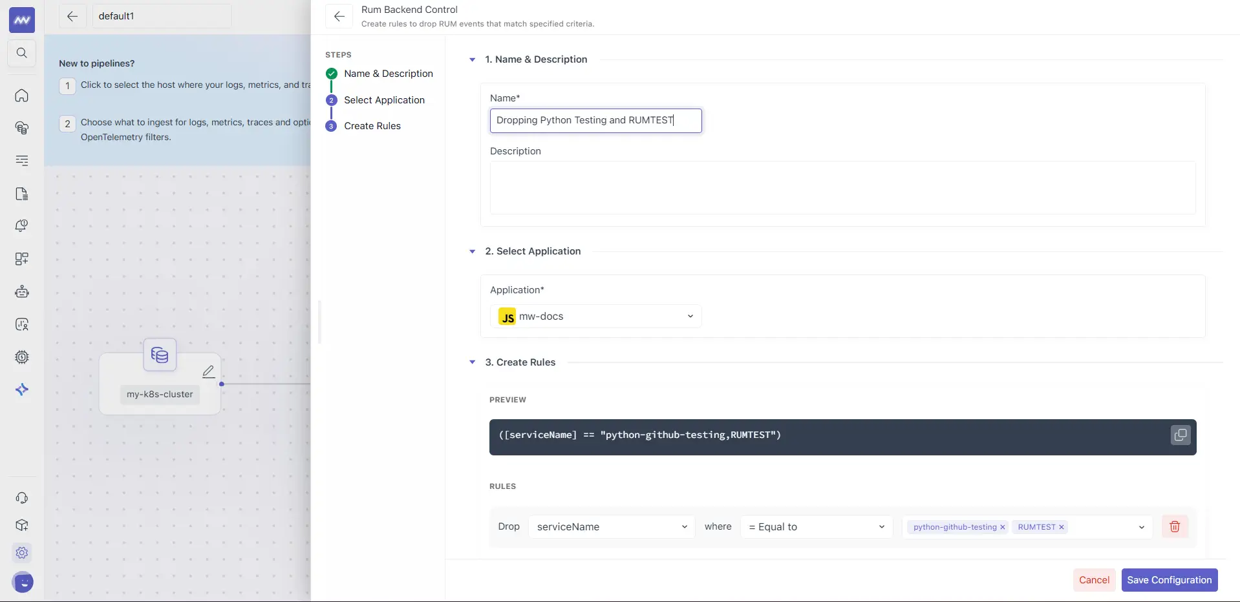Open the Dashboards builder icon
Image resolution: width=1240 pixels, height=602 pixels.
(21, 258)
